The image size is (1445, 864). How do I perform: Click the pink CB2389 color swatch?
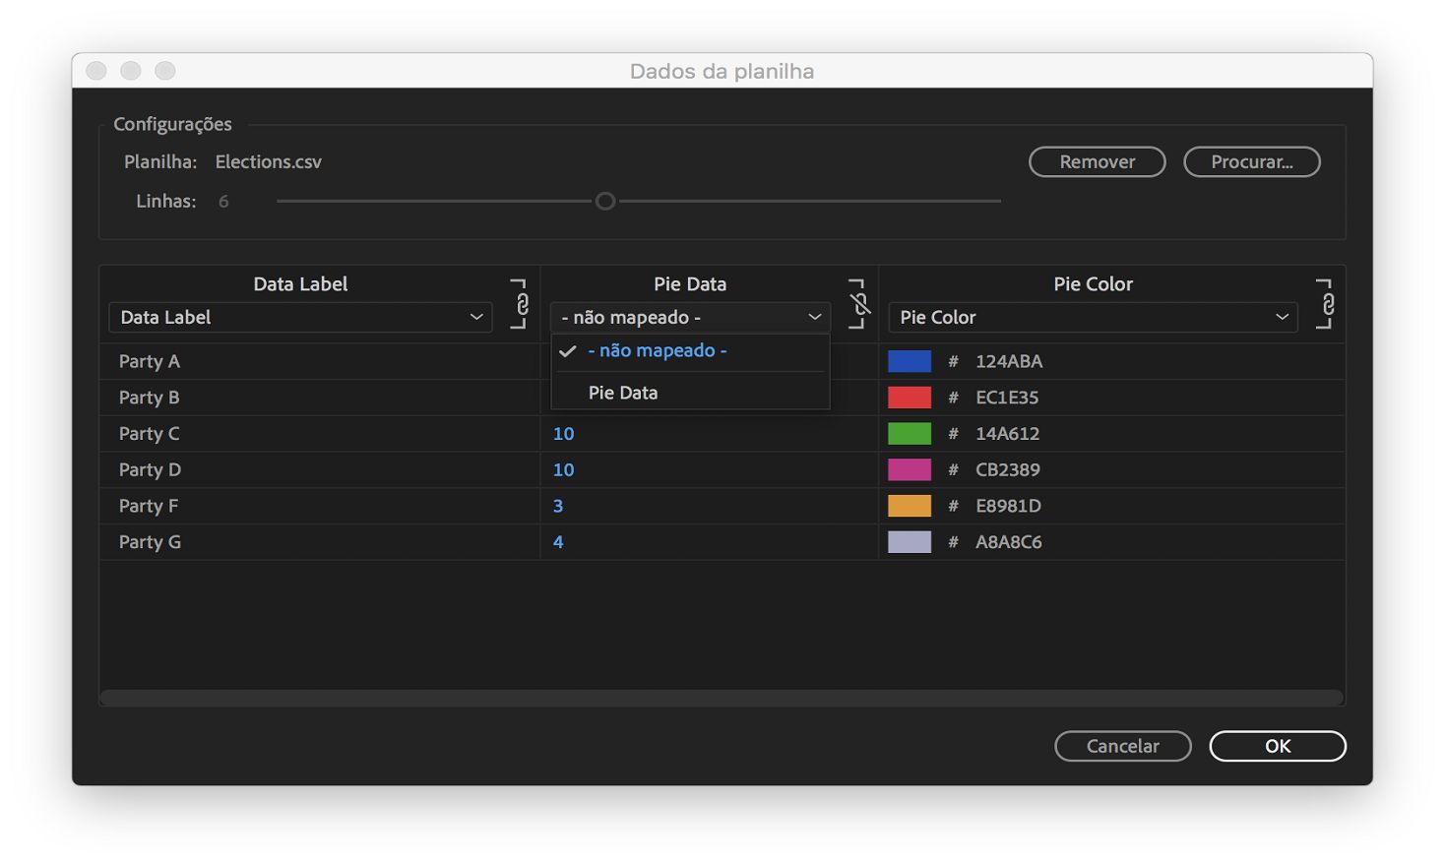910,469
